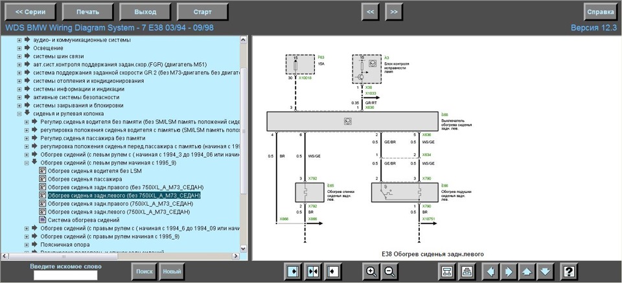Expand системы отопления и кондиционирования node
This screenshot has width=622, height=283.
19,81
